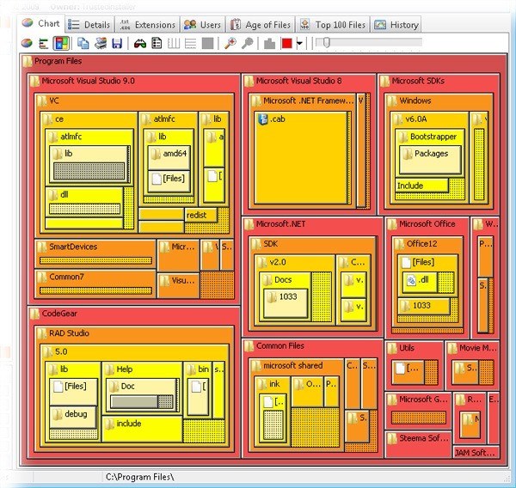This screenshot has width=516, height=488.
Task: View the Top 100 Files tab
Action: tap(333, 25)
